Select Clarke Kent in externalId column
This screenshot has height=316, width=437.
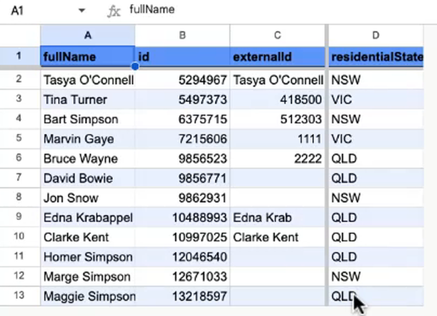click(277, 238)
